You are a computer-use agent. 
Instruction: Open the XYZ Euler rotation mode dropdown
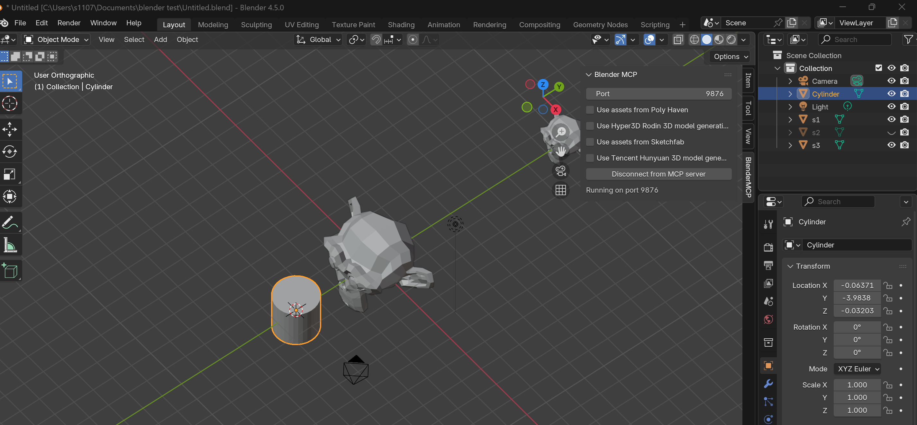857,369
